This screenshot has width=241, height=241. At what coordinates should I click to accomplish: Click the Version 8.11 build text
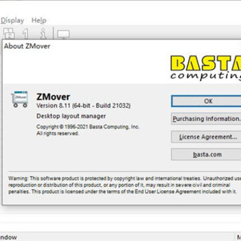(x=84, y=106)
